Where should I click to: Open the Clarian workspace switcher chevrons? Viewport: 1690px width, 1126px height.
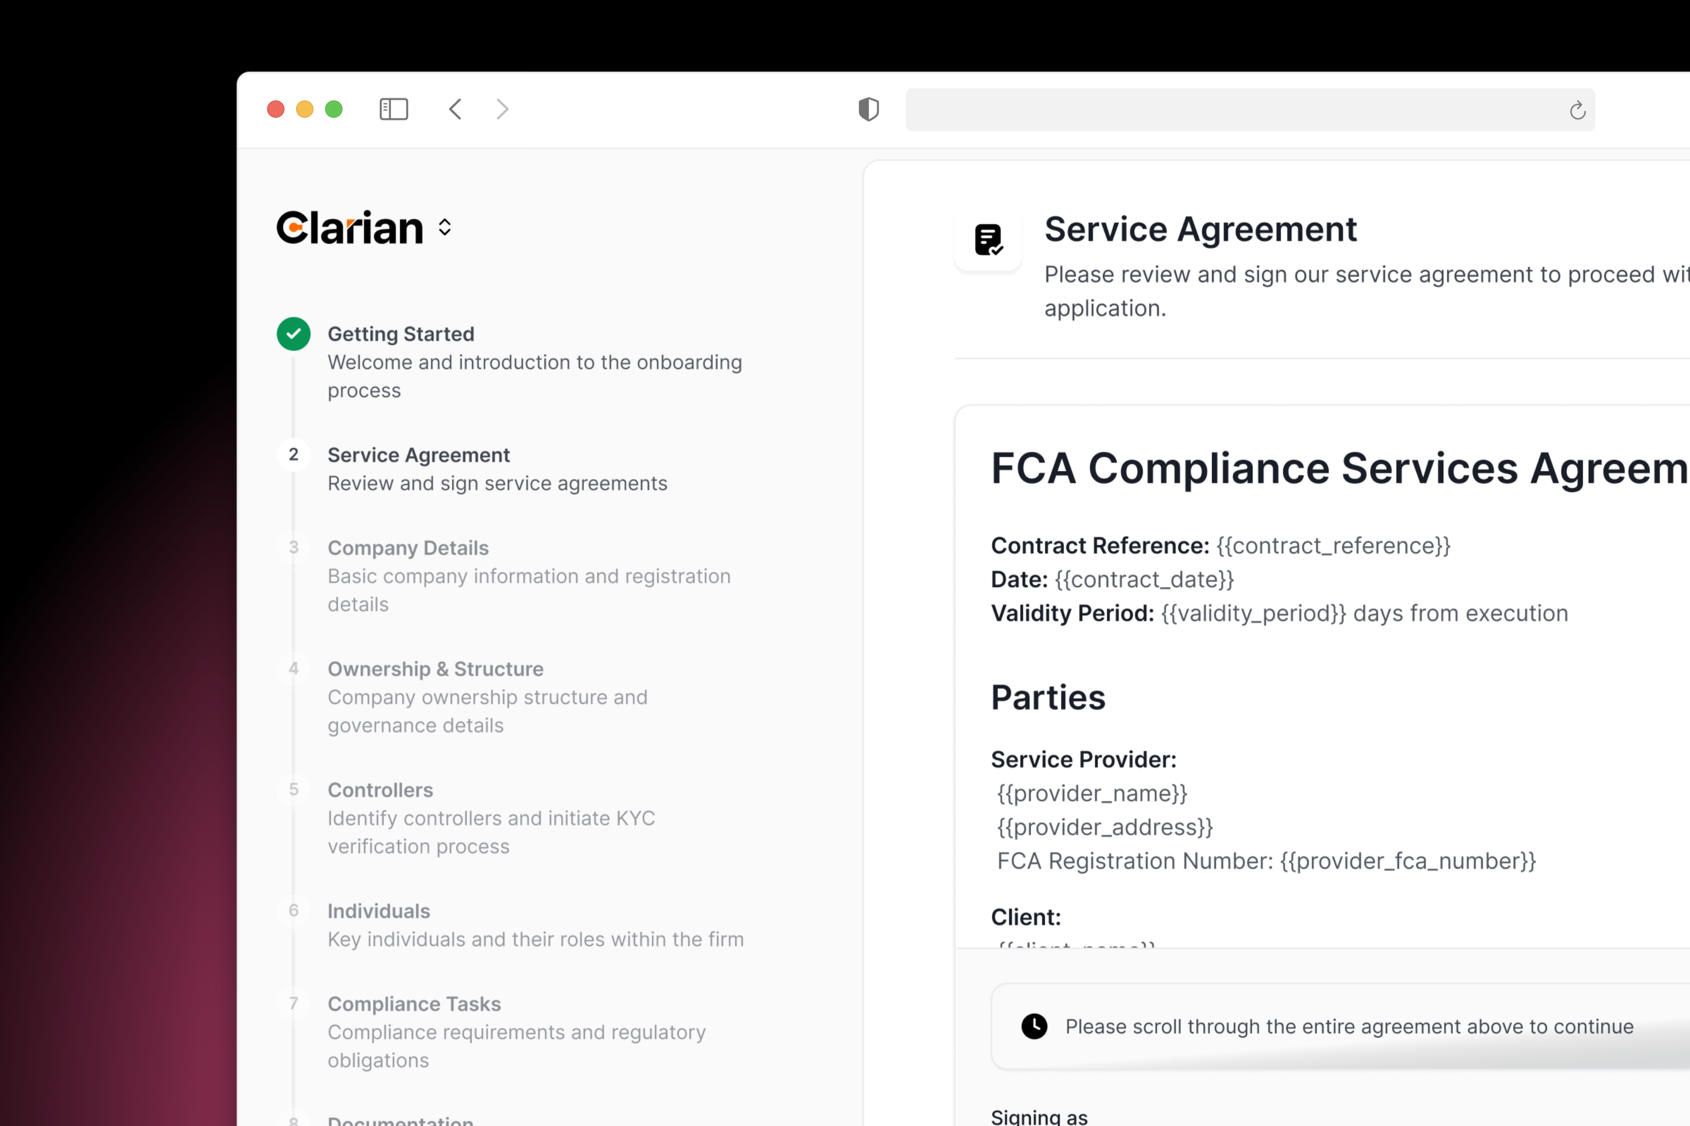click(x=445, y=228)
